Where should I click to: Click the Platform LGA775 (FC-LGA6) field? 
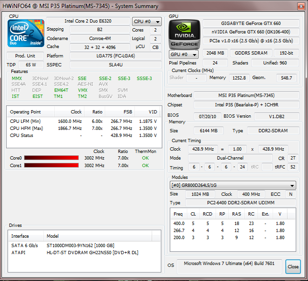[116, 56]
